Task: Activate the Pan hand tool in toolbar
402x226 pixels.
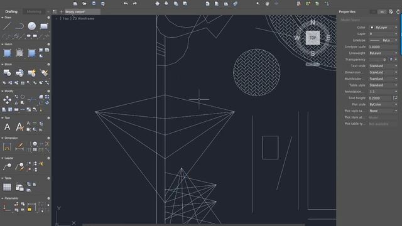Action: tap(267, 3)
